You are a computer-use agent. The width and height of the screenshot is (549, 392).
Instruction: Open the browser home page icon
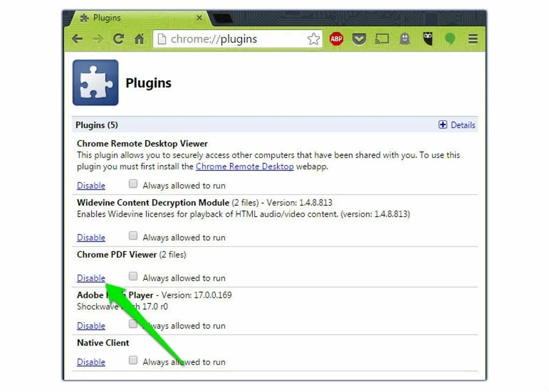pos(139,39)
